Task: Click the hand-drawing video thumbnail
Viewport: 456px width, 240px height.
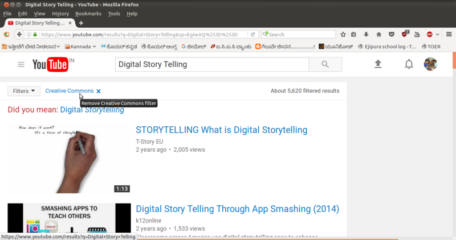Action: 69,159
